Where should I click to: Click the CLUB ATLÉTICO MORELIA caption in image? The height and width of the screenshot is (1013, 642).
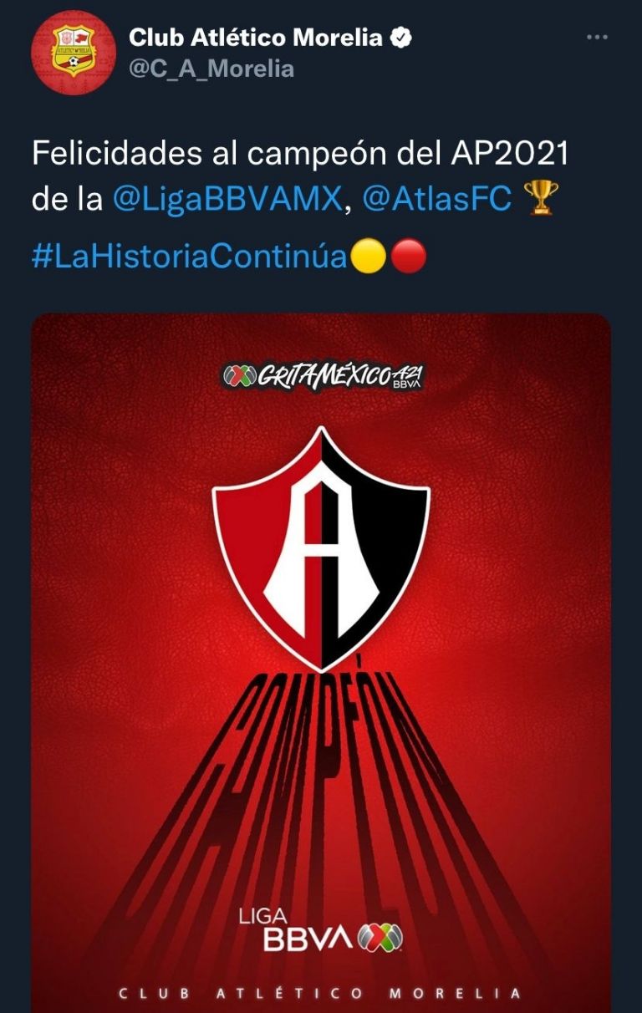click(x=320, y=994)
